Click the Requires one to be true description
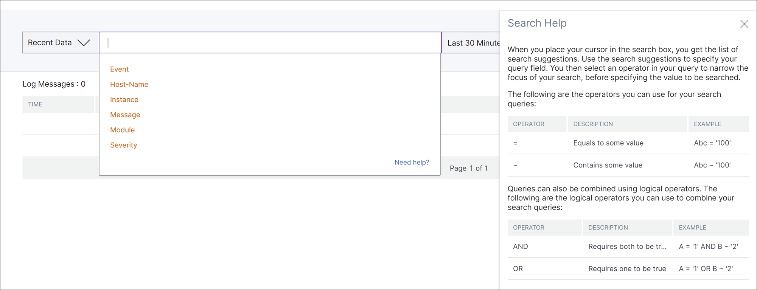The height and width of the screenshot is (290, 757). pyautogui.click(x=627, y=268)
